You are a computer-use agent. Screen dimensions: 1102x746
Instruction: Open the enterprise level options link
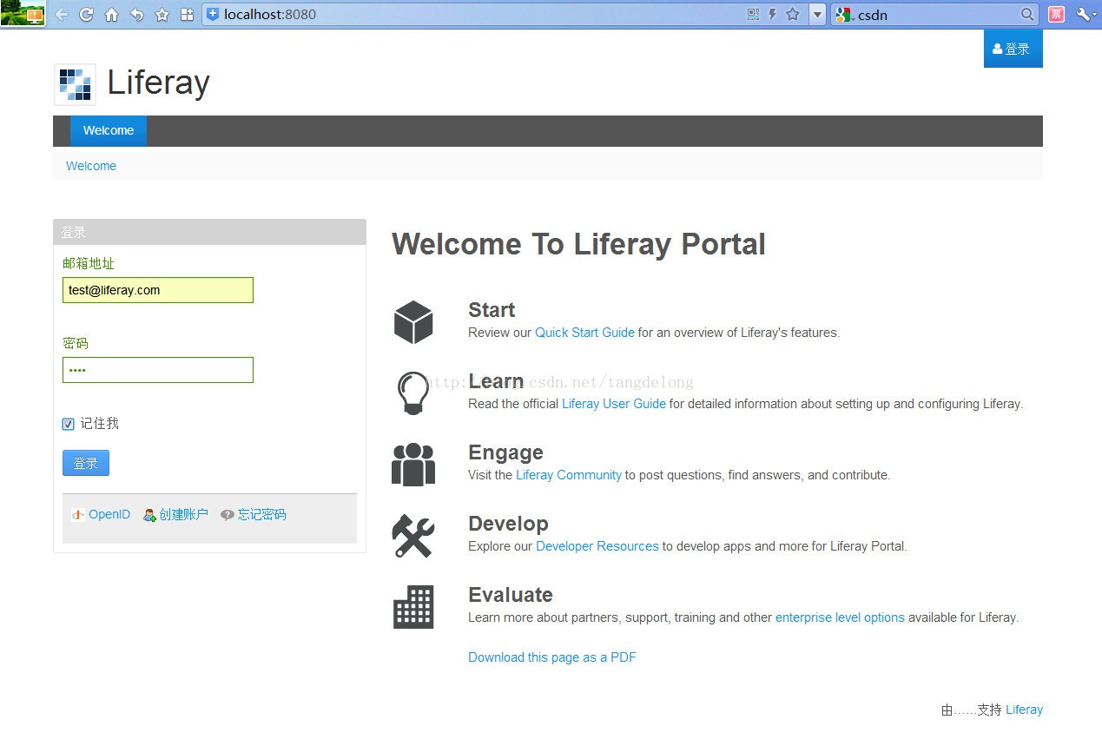[840, 617]
